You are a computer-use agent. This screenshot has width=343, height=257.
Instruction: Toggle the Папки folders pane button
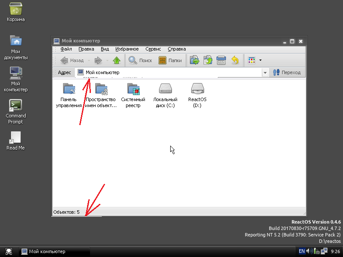pyautogui.click(x=170, y=60)
